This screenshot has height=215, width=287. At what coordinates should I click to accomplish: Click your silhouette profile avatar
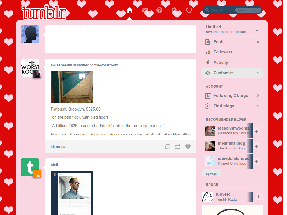(x=30, y=34)
